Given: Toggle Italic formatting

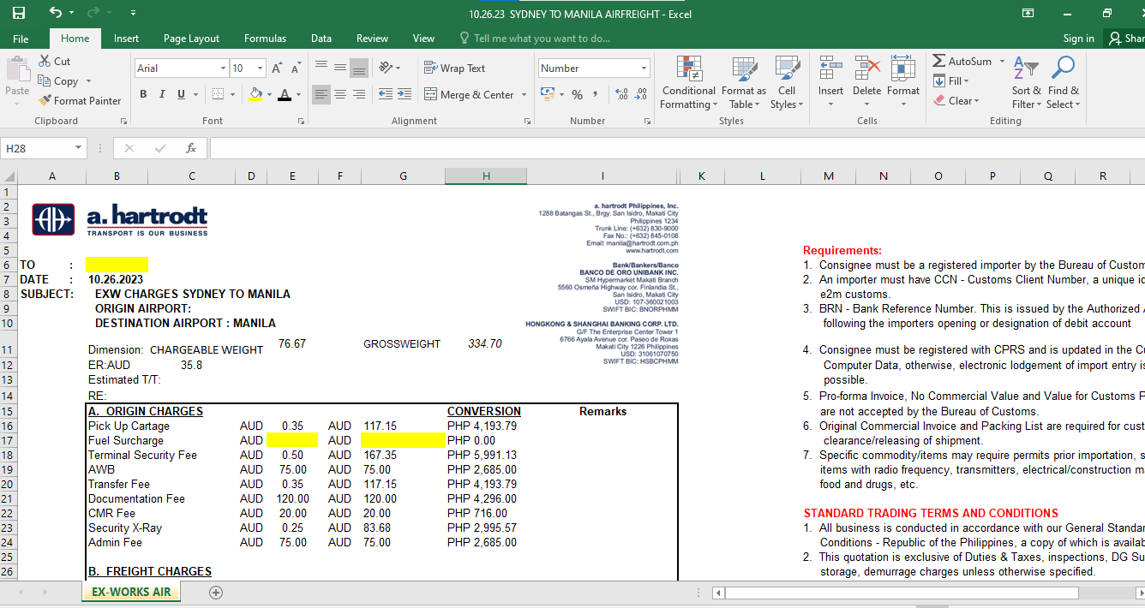Looking at the screenshot, I should coord(162,94).
